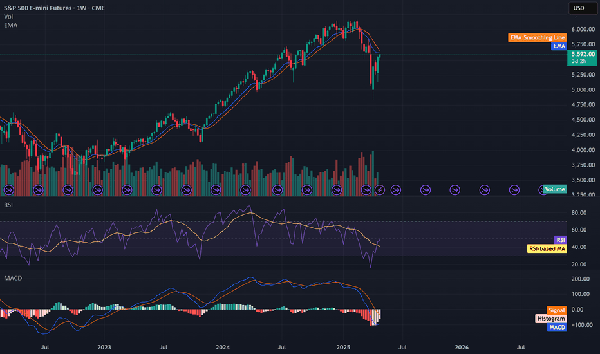Click the blue EMA price label
The height and width of the screenshot is (354, 600).
[x=559, y=46]
